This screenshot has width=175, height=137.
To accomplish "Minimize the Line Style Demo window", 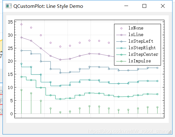I will pos(126,6).
